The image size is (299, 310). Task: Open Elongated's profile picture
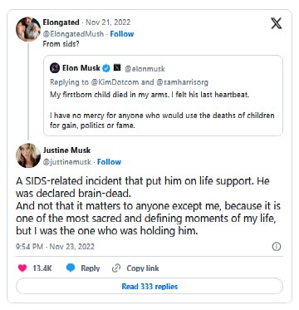(x=28, y=29)
